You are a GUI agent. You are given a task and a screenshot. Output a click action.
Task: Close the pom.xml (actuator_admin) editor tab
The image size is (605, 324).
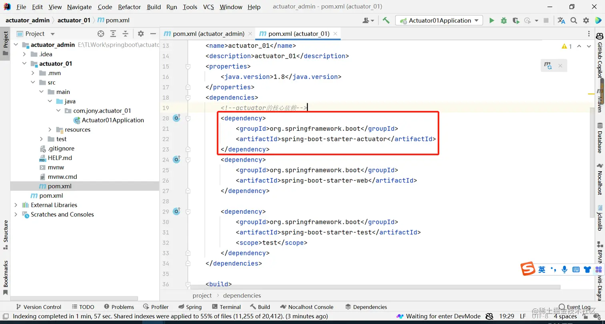250,34
